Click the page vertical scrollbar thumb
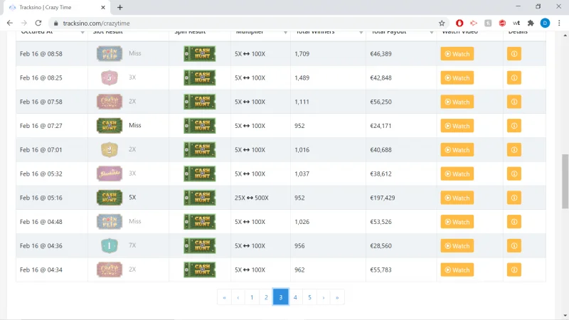Viewport: 569px width, 320px height. pyautogui.click(x=565, y=181)
